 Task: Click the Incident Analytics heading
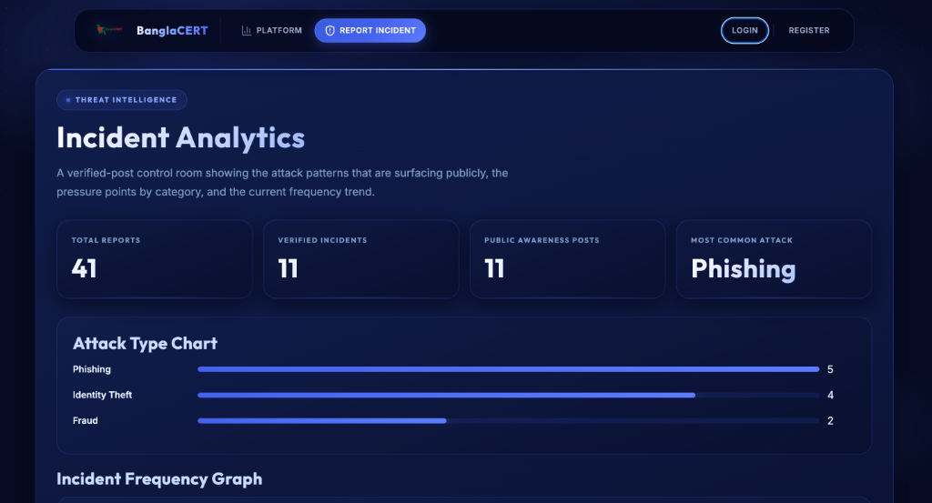(181, 137)
